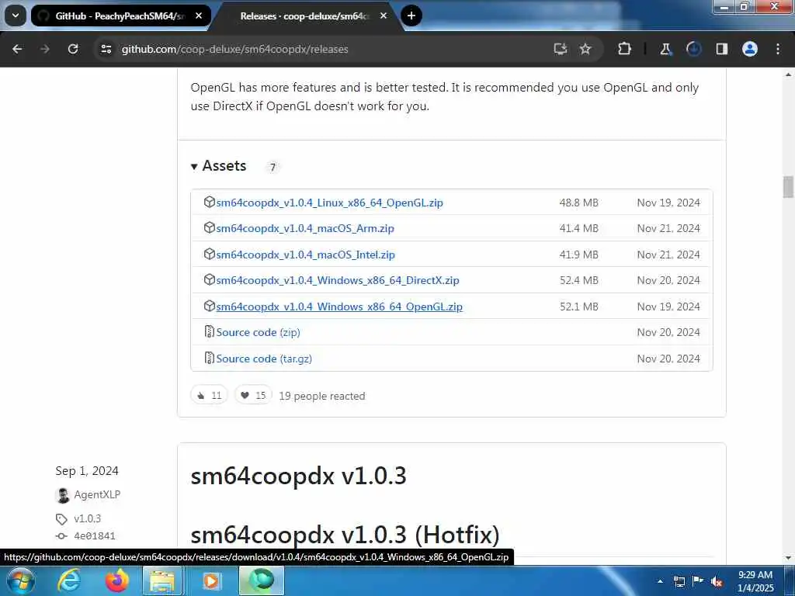Click the scrollbar up arrow

[788, 74]
